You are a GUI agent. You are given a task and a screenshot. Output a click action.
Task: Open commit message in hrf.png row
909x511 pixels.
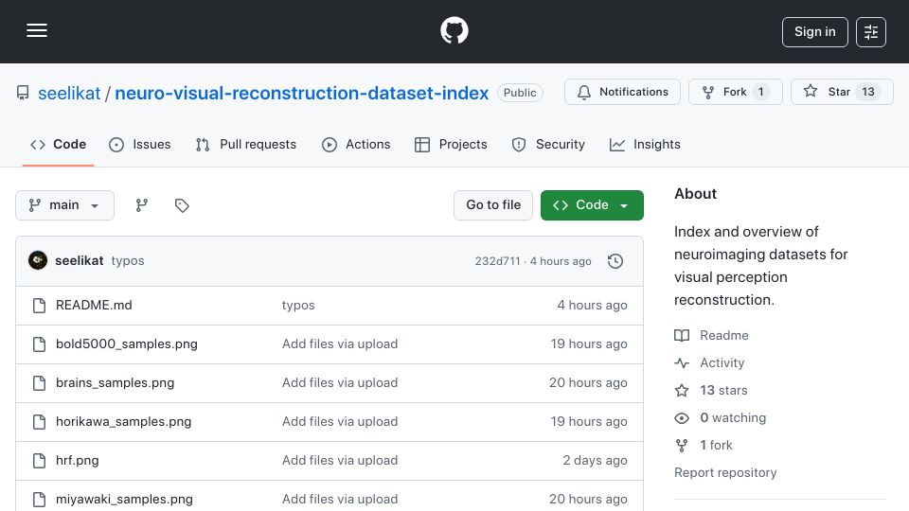point(340,461)
